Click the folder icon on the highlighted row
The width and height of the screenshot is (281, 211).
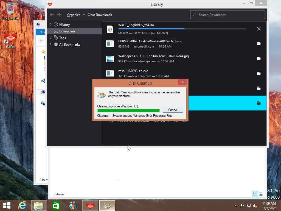click(258, 103)
